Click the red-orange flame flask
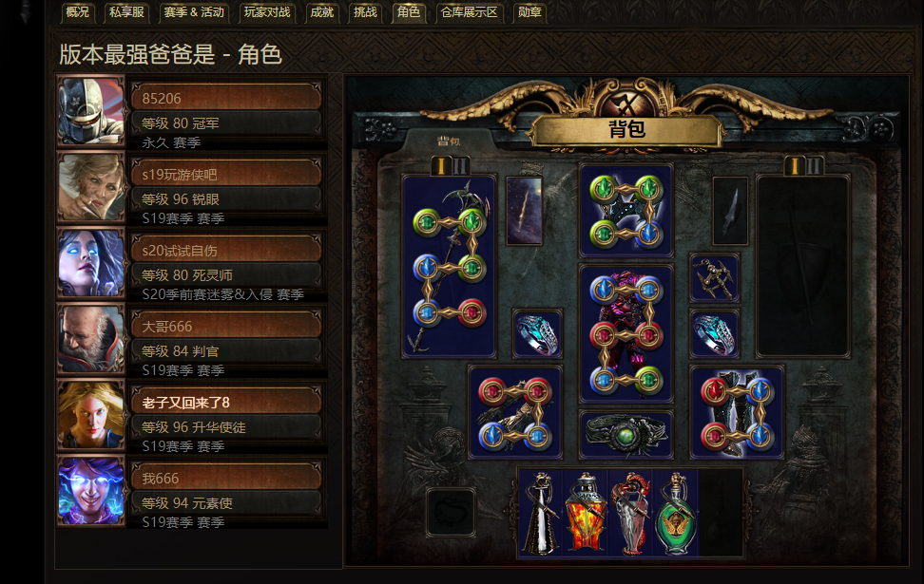 (586, 514)
